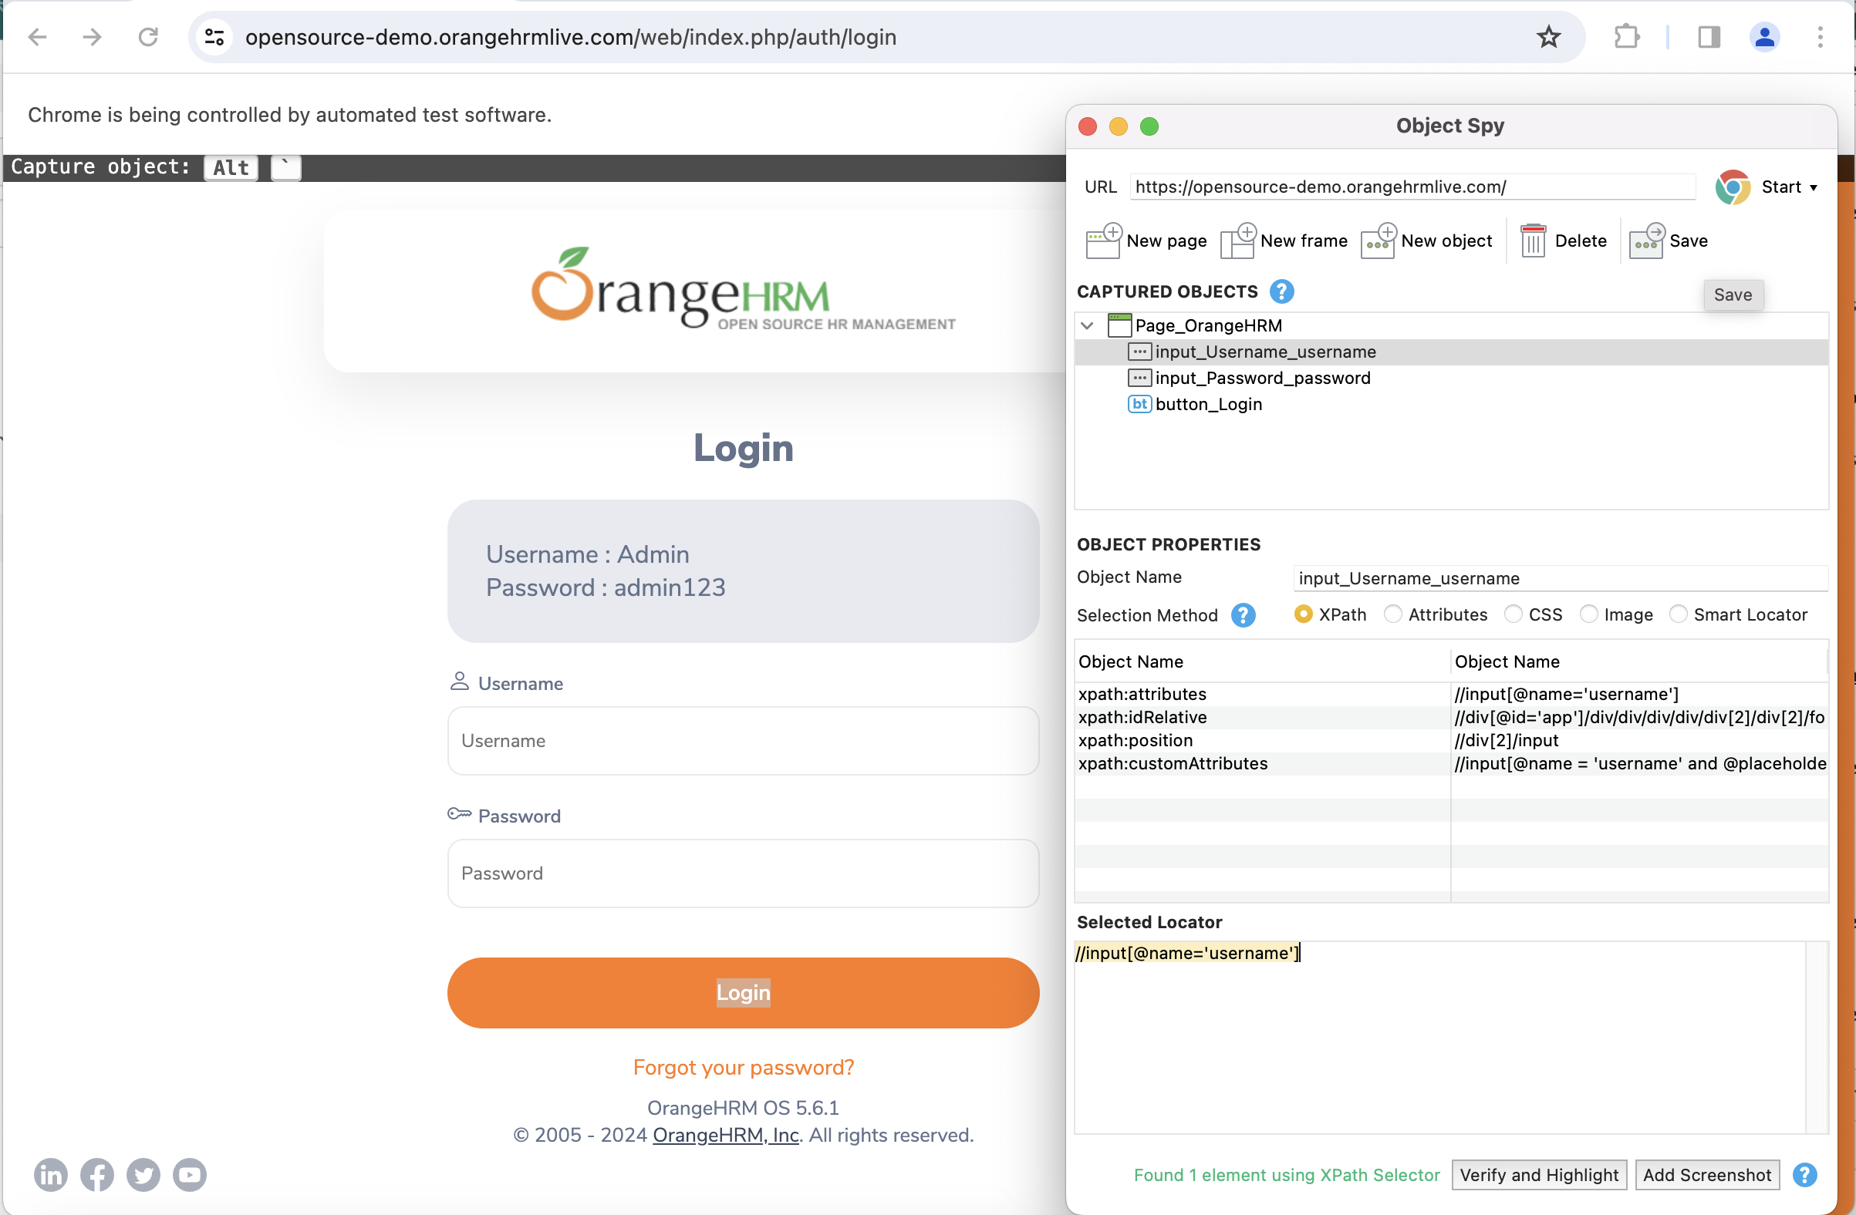Select the CSS selection method

click(1513, 614)
